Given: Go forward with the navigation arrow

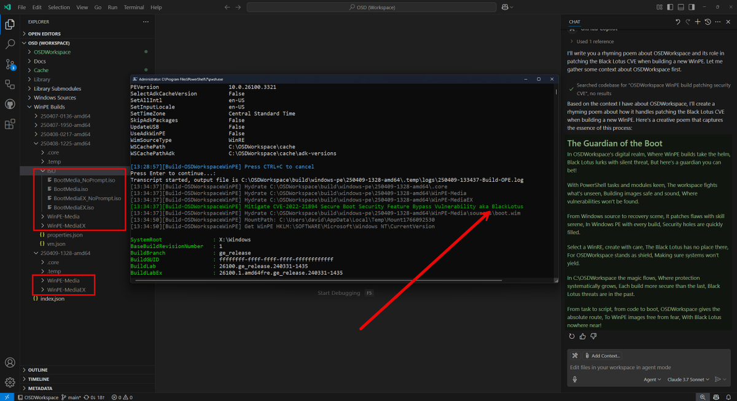Looking at the screenshot, I should click(x=239, y=7).
